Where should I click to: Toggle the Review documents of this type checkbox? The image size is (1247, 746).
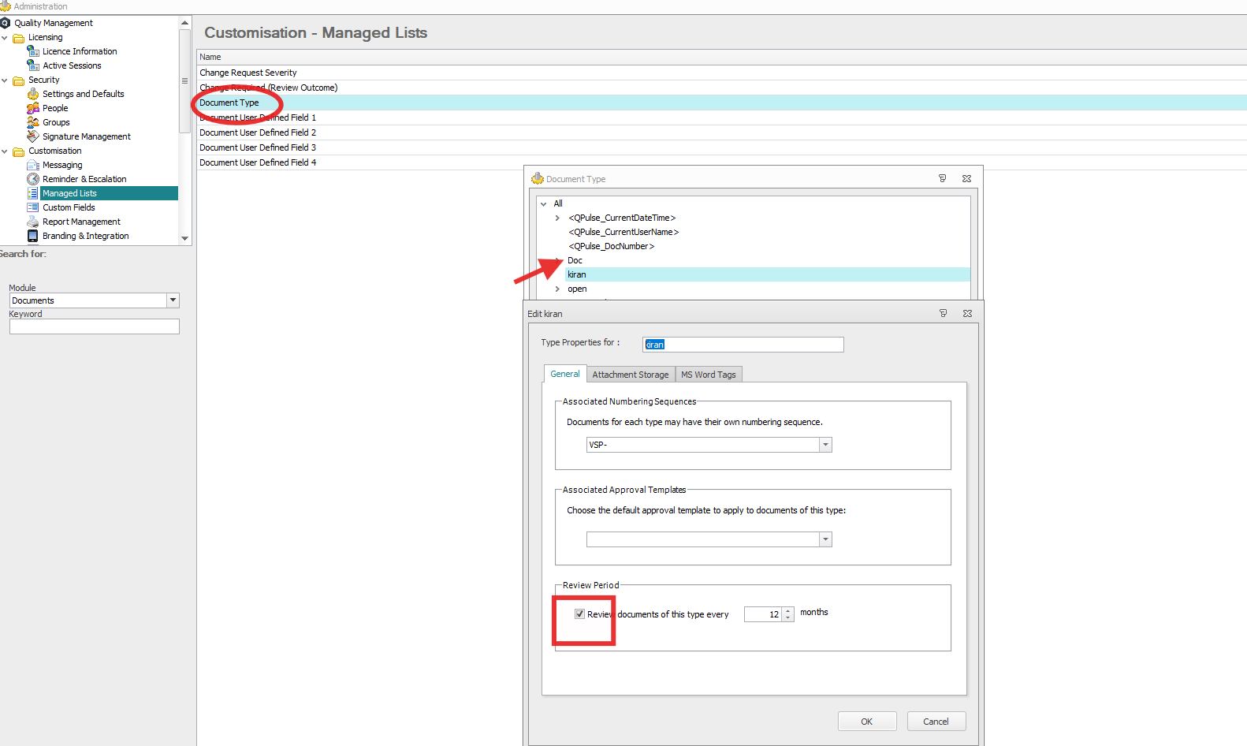pos(579,614)
